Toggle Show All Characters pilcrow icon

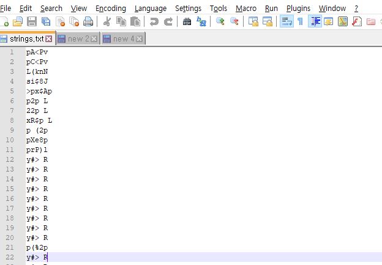point(301,21)
